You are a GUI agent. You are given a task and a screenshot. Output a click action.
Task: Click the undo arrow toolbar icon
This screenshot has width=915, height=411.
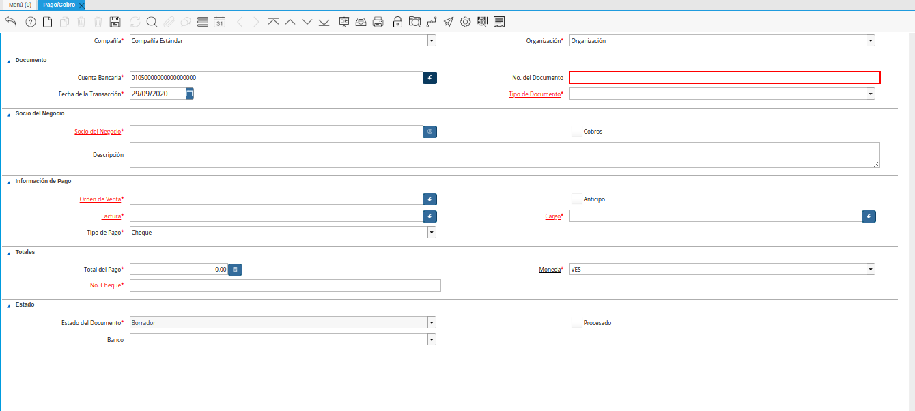pyautogui.click(x=10, y=22)
